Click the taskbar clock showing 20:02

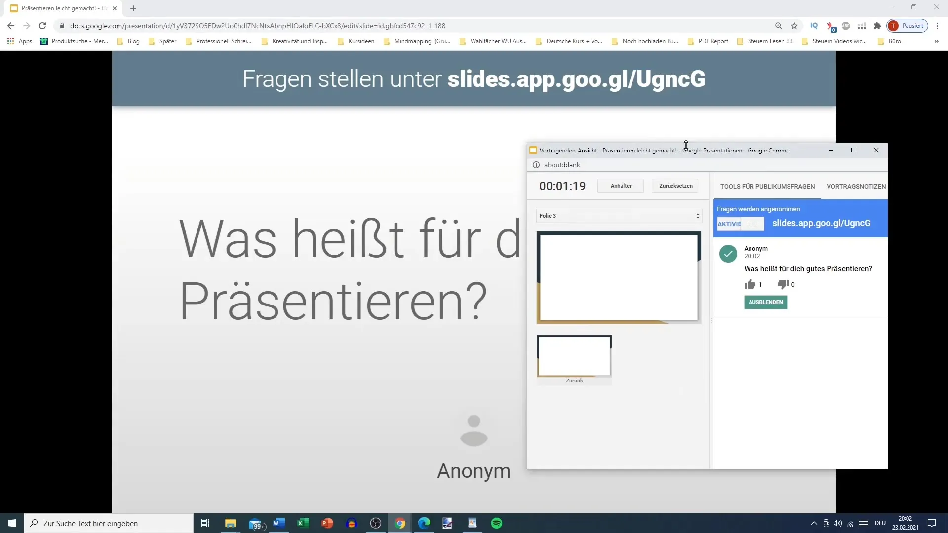pyautogui.click(x=905, y=523)
